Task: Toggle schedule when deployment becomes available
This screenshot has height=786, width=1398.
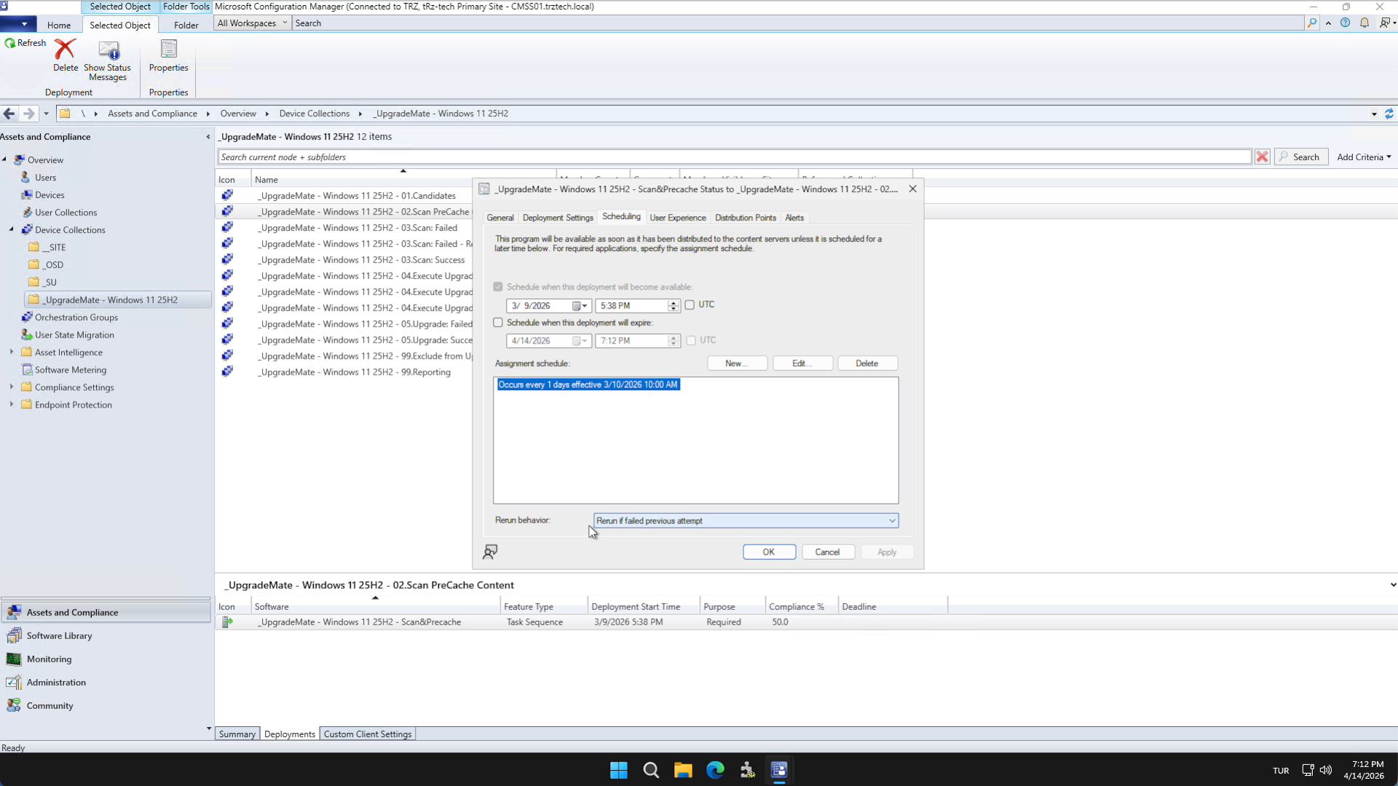Action: pos(498,287)
